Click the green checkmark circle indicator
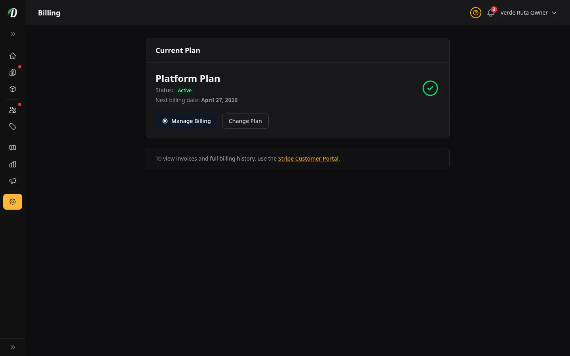Screen dimensions: 570x356 point(430,88)
